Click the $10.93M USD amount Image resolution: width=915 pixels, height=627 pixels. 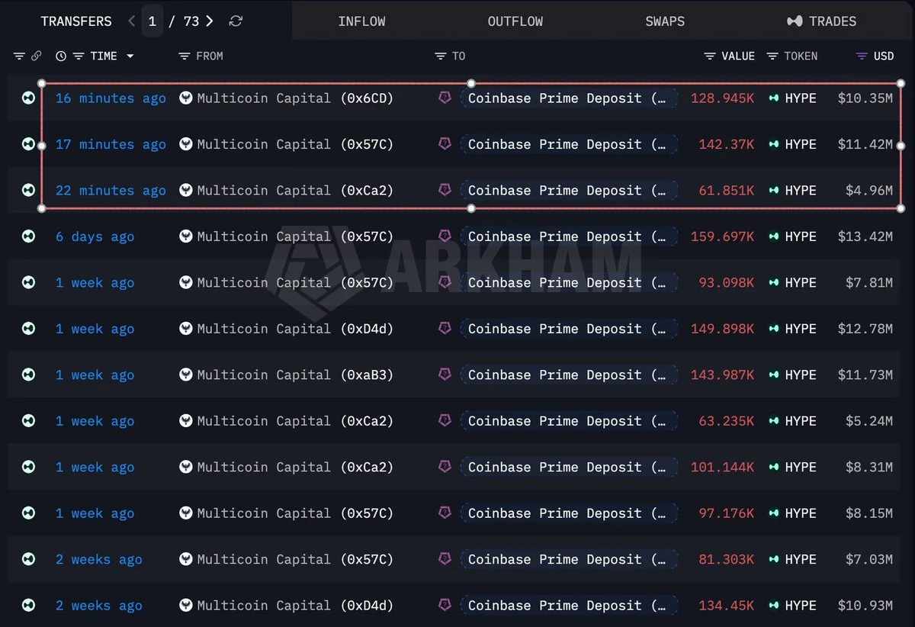[x=865, y=606]
